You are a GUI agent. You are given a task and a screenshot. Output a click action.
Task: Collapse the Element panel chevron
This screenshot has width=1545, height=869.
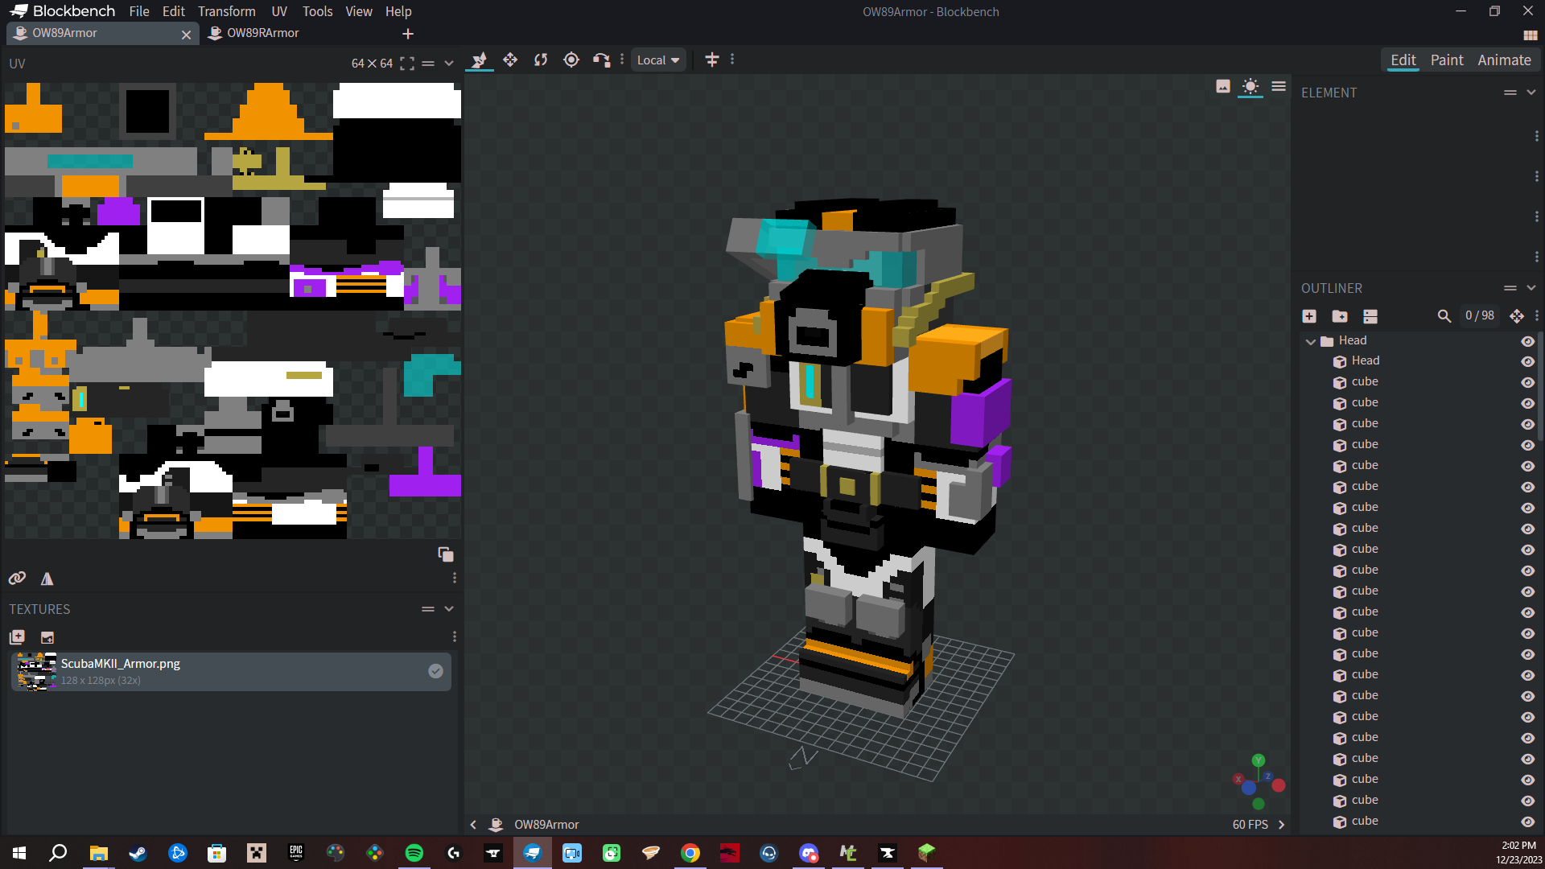[1531, 93]
